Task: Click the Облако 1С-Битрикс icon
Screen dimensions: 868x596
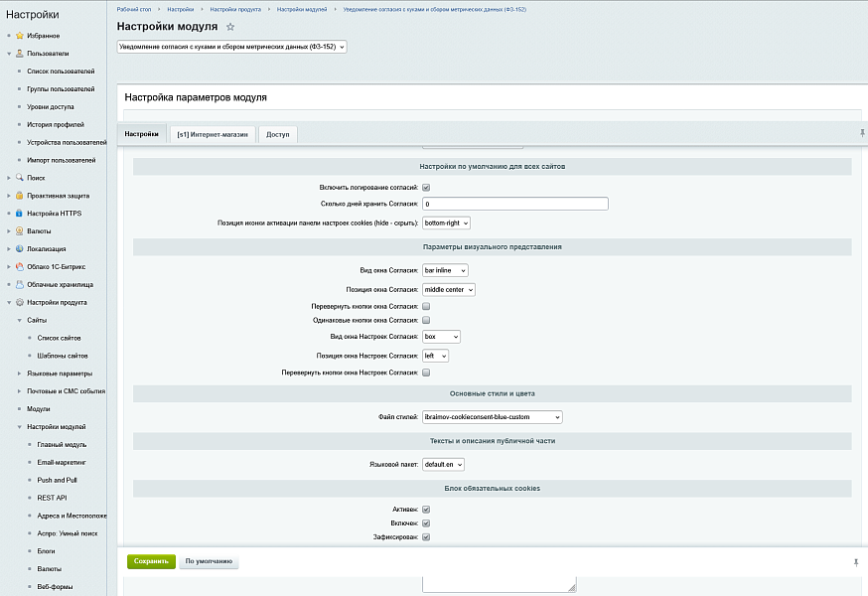Action: coord(19,267)
